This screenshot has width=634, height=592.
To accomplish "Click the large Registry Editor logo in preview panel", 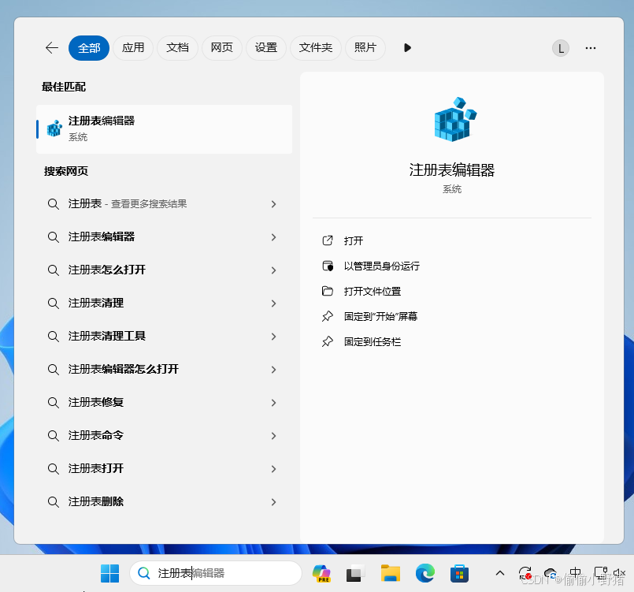I will click(x=452, y=120).
